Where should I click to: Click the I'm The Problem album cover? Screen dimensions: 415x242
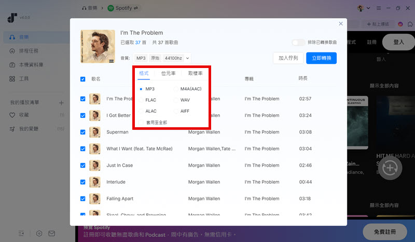pos(98,46)
